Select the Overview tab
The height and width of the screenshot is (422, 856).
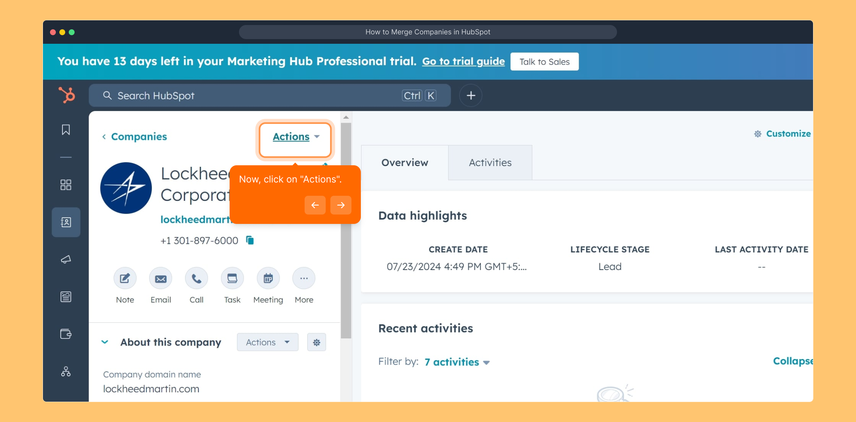(x=405, y=163)
